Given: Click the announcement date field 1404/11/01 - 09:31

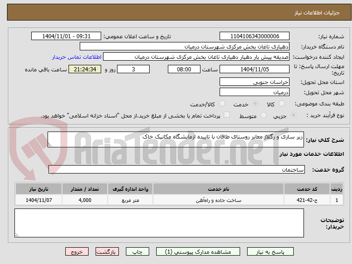Looking at the screenshot, I should (x=66, y=36).
